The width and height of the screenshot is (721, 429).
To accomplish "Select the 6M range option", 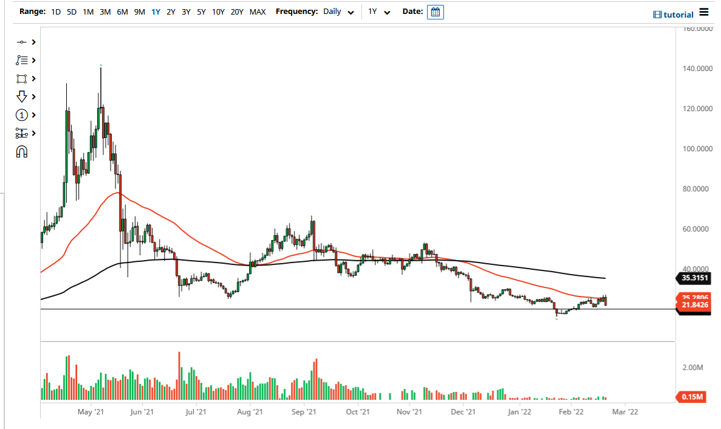I will point(122,12).
